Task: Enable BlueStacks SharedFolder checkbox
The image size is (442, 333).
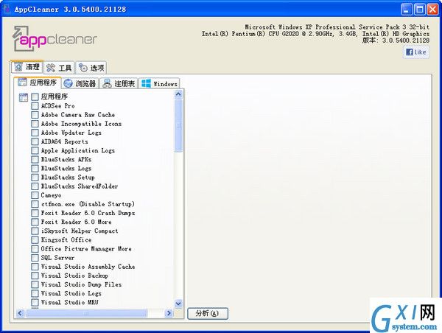Action: click(x=35, y=186)
